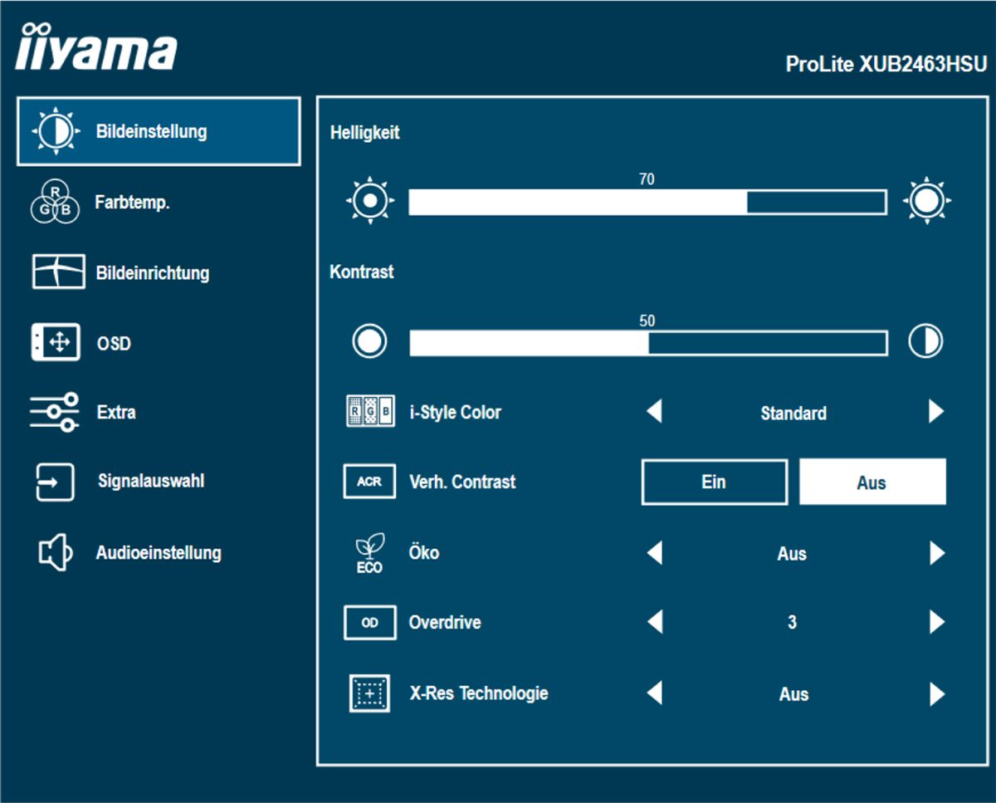Click the contrast value 50
This screenshot has width=996, height=803.
tap(647, 321)
